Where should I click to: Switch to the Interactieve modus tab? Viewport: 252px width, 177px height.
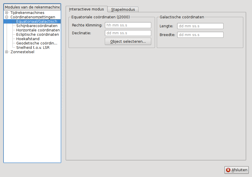tap(86, 9)
